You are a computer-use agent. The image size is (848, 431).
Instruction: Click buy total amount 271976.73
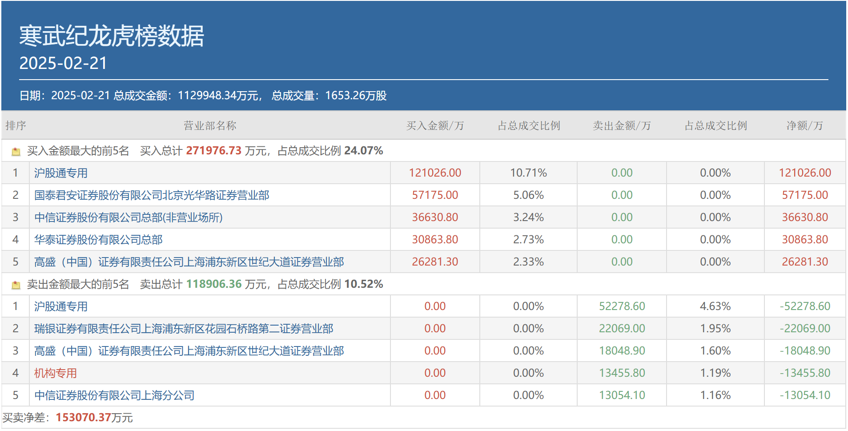click(213, 151)
